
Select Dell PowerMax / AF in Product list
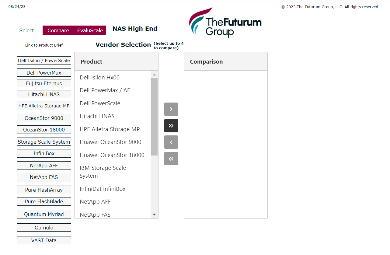113,90
